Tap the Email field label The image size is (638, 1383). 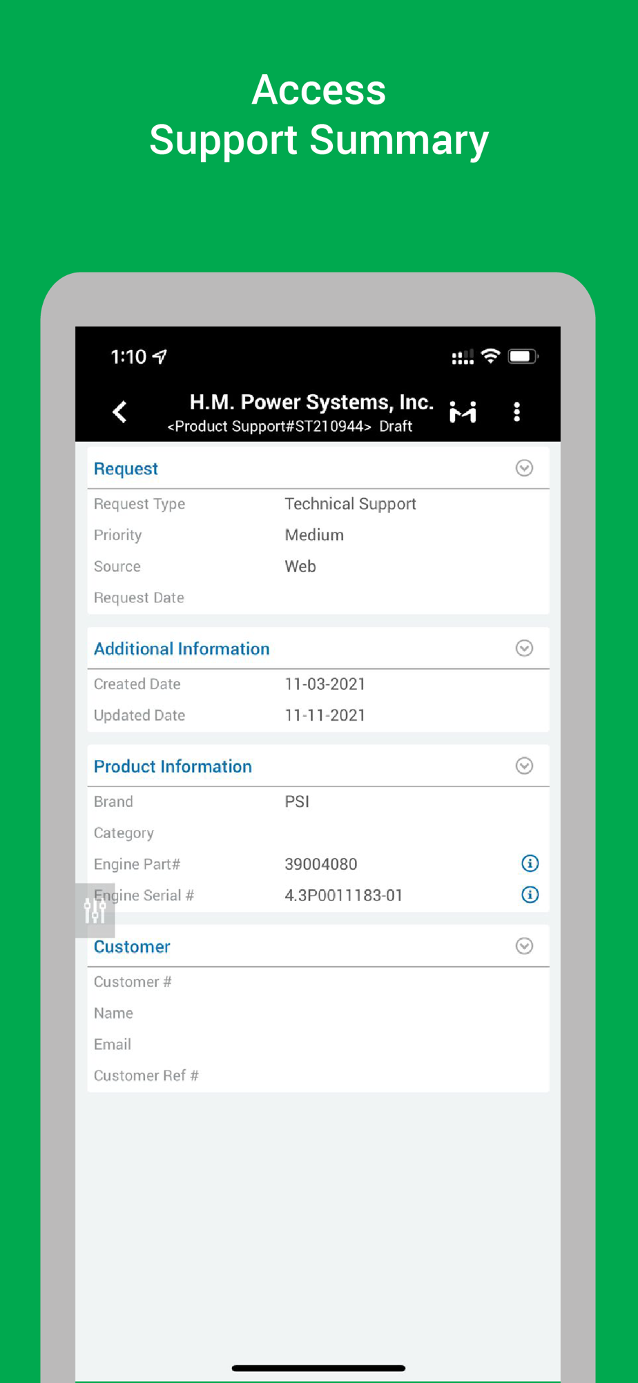click(113, 1044)
